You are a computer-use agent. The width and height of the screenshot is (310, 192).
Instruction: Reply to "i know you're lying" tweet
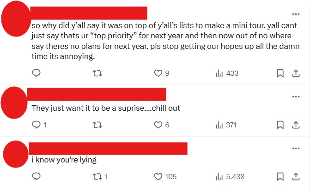(36, 176)
